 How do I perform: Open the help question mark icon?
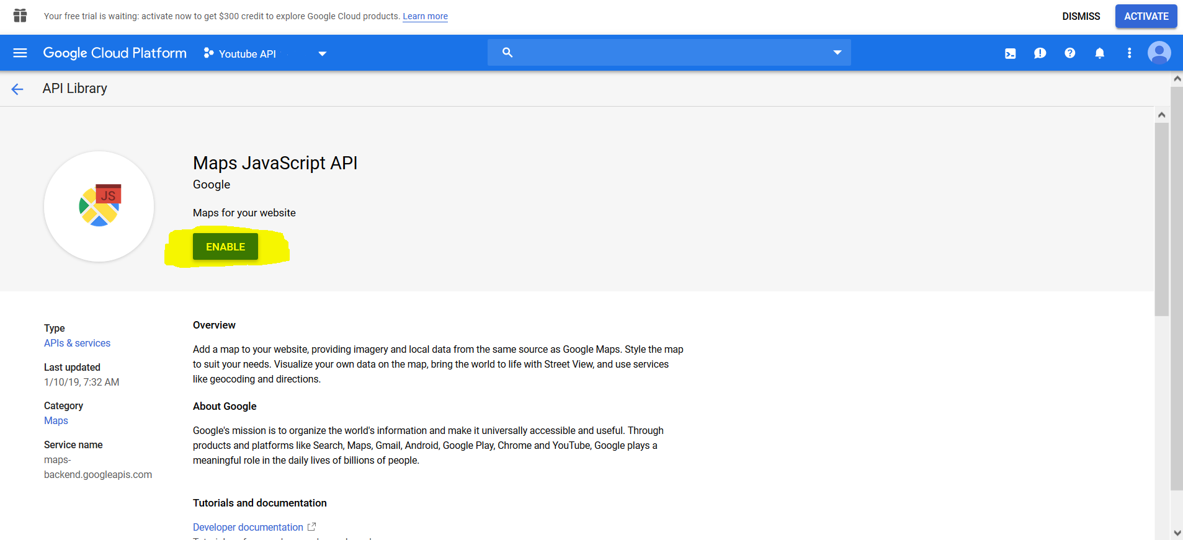coord(1069,53)
